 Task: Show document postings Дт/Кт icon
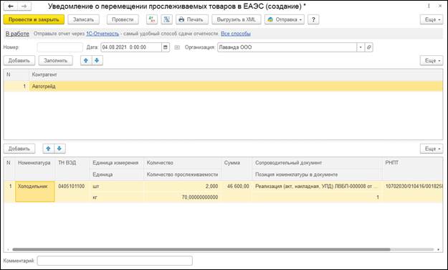click(x=152, y=19)
